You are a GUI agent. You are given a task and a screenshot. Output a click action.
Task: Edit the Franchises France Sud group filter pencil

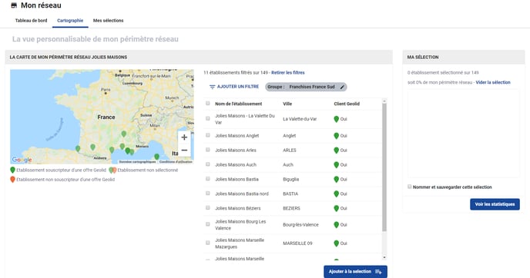(342, 87)
